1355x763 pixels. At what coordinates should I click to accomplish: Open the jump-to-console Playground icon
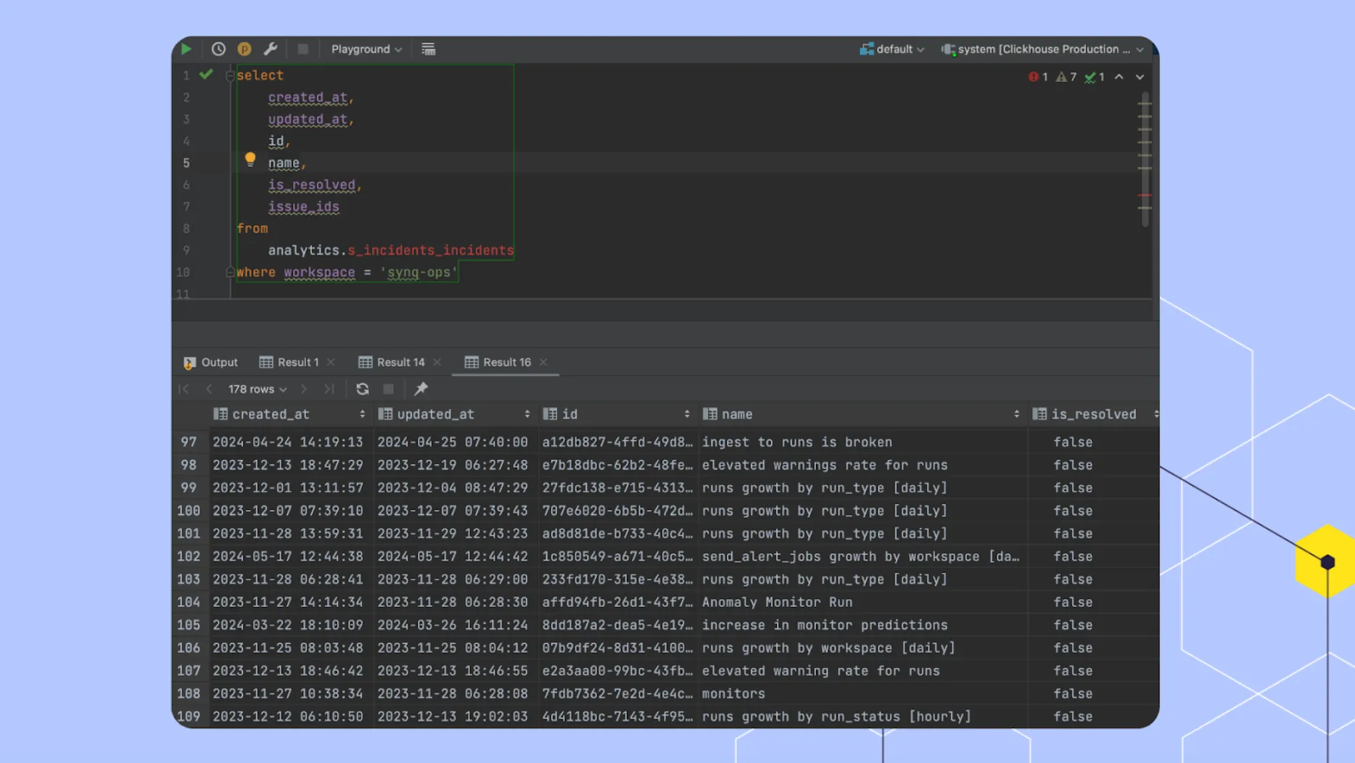pos(244,49)
